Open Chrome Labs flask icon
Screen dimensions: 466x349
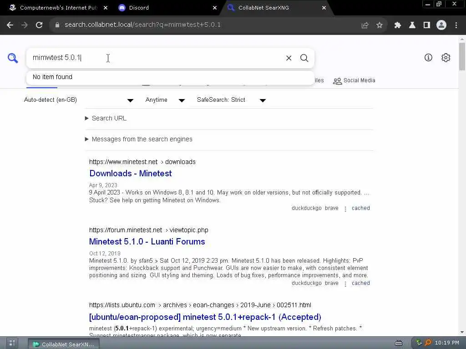point(412,25)
